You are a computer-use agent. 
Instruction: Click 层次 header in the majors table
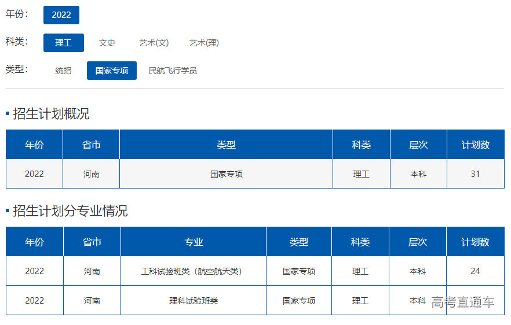coord(418,242)
